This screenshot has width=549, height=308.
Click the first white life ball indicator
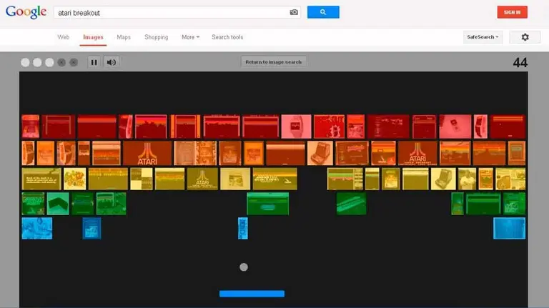25,62
